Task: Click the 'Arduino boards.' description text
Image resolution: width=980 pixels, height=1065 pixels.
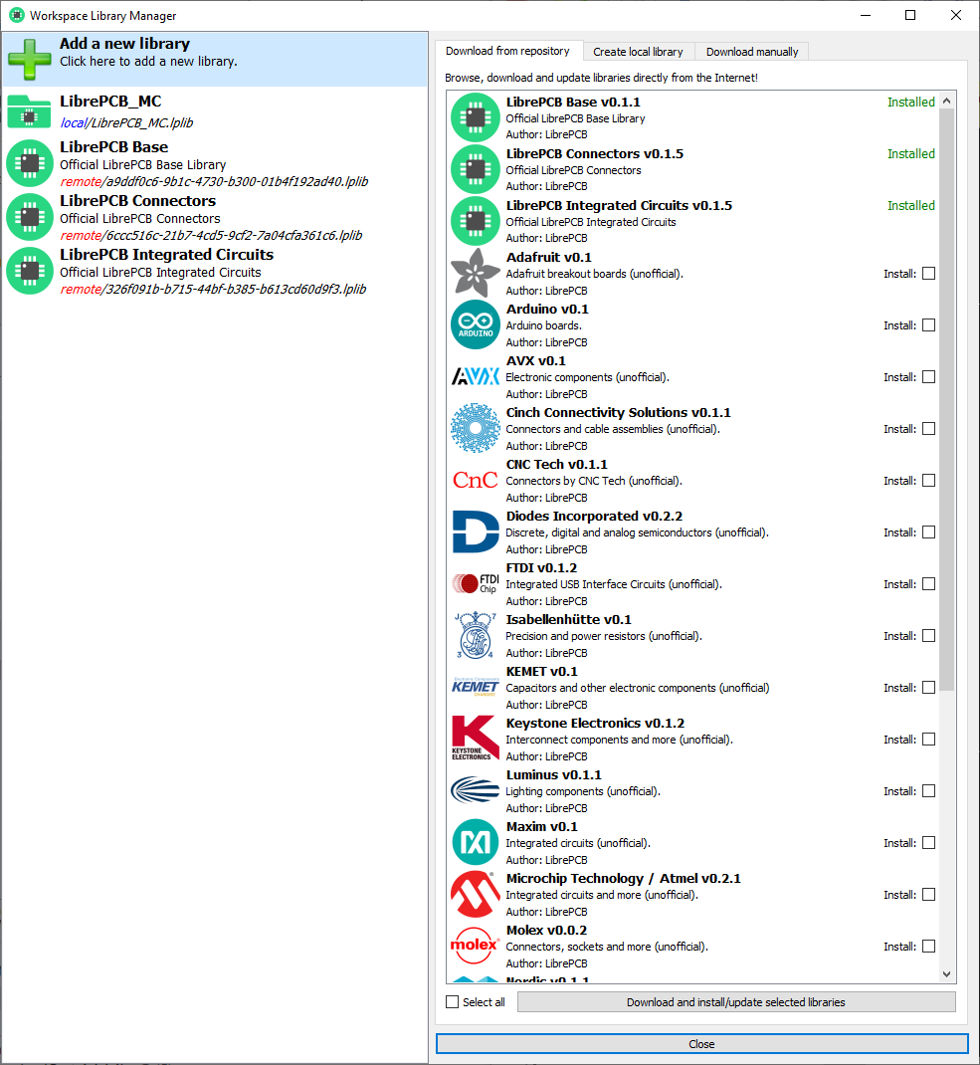Action: 543,325
